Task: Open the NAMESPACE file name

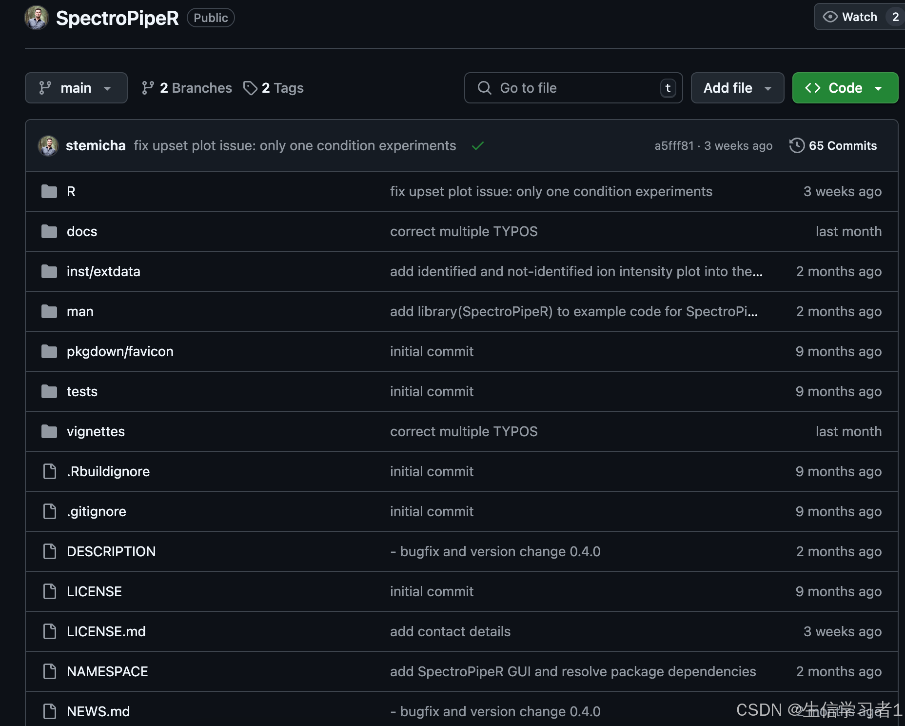Action: pos(107,672)
